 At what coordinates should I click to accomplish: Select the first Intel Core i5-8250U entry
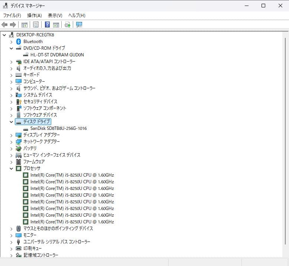(x=72, y=175)
